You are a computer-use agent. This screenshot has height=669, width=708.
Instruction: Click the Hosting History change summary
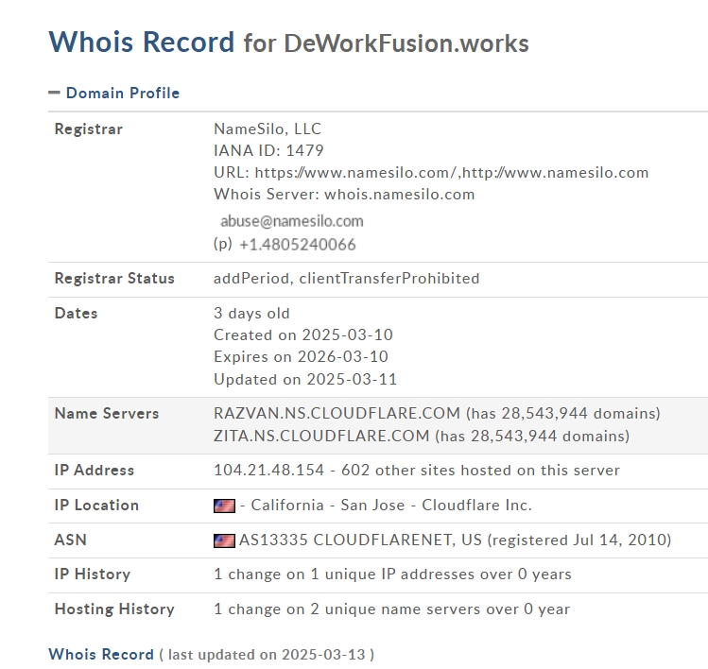(391, 609)
